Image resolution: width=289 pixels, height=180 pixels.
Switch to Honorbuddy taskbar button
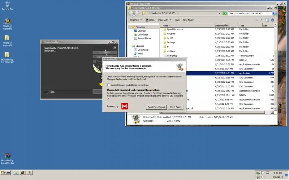tap(30, 173)
